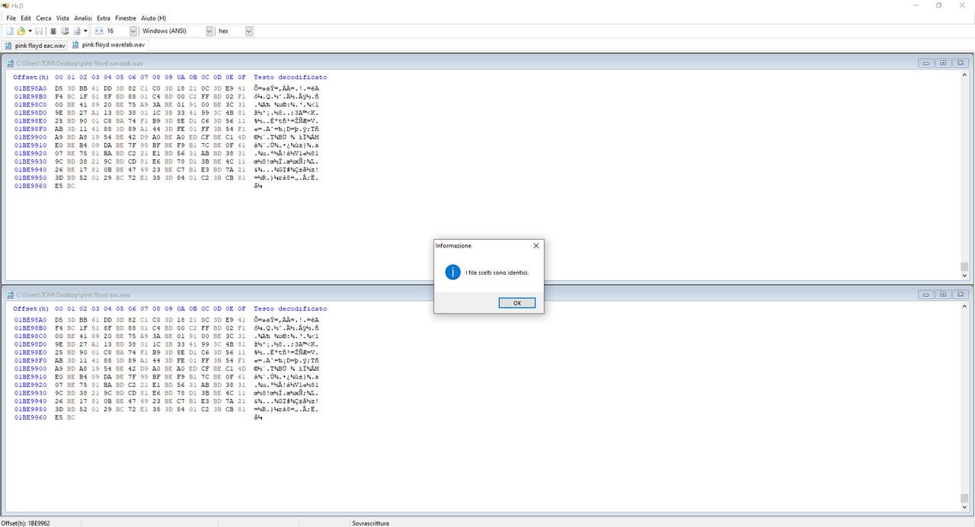Close the pink floyd eac.wav child window
Image resolution: width=975 pixels, height=527 pixels.
(959, 294)
